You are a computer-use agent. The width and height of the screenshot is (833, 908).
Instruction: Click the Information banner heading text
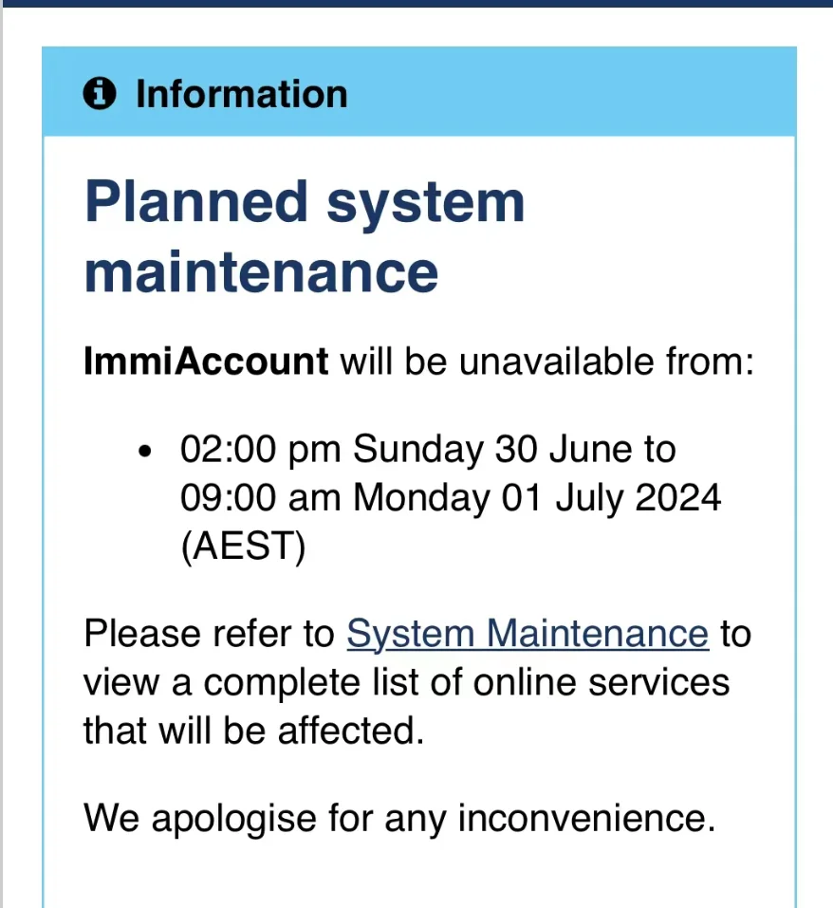[241, 94]
